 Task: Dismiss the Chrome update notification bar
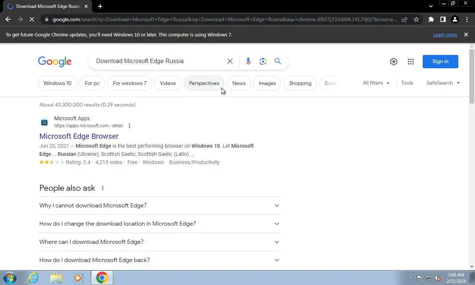tap(466, 35)
